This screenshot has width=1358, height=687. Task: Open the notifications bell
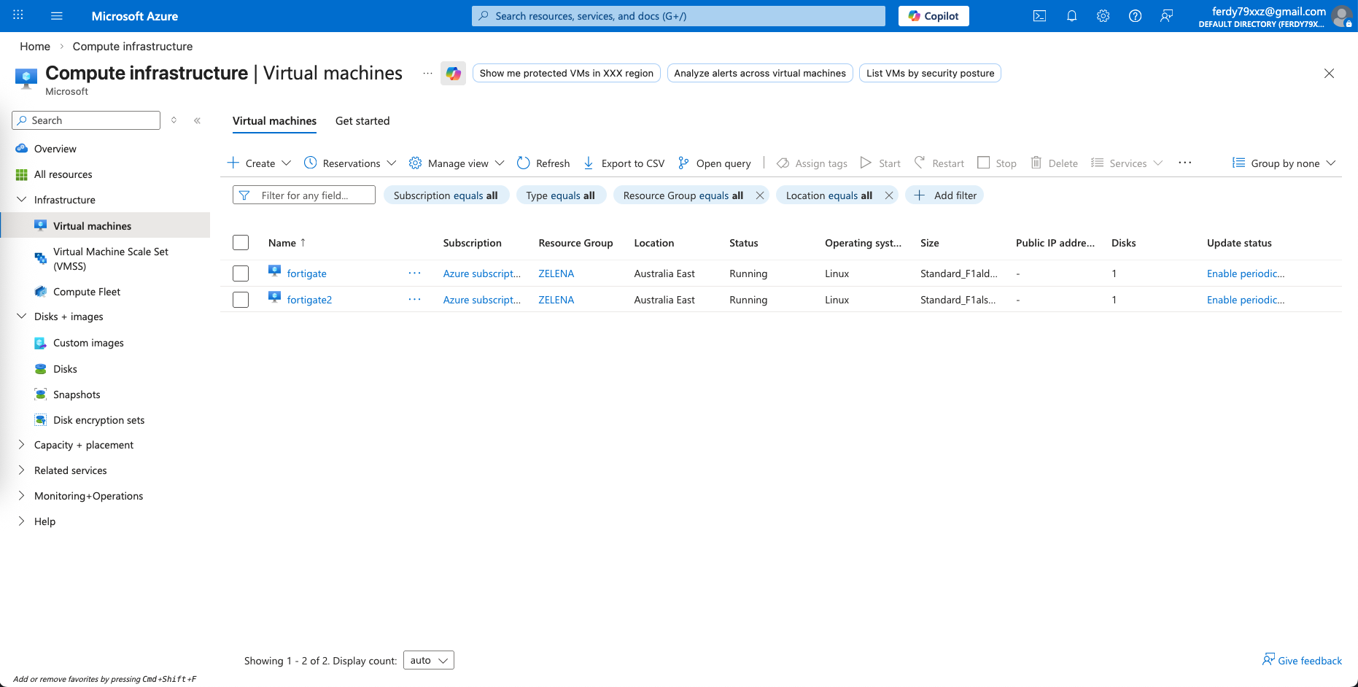[x=1071, y=16]
